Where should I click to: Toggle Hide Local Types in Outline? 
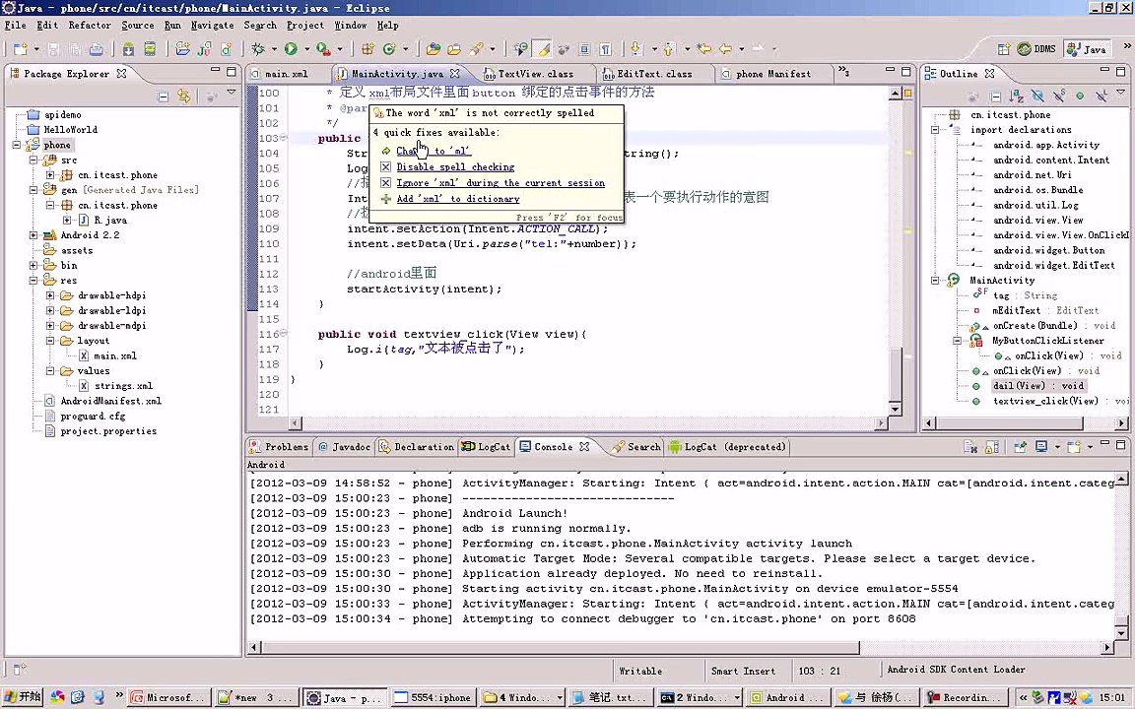coord(1101,96)
